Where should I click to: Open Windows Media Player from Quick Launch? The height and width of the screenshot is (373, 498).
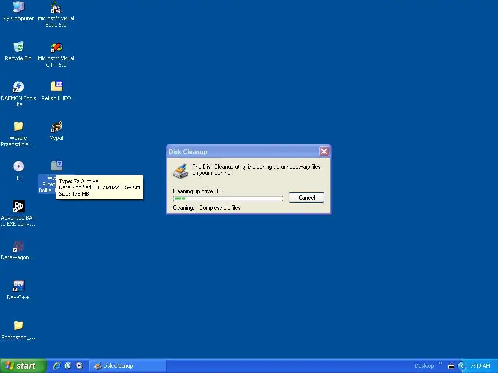coord(79,366)
